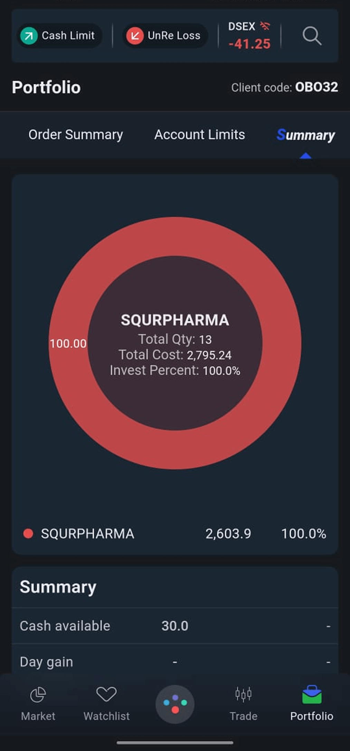Tap the UnRe Loss label
The height and width of the screenshot is (751, 350).
[174, 36]
